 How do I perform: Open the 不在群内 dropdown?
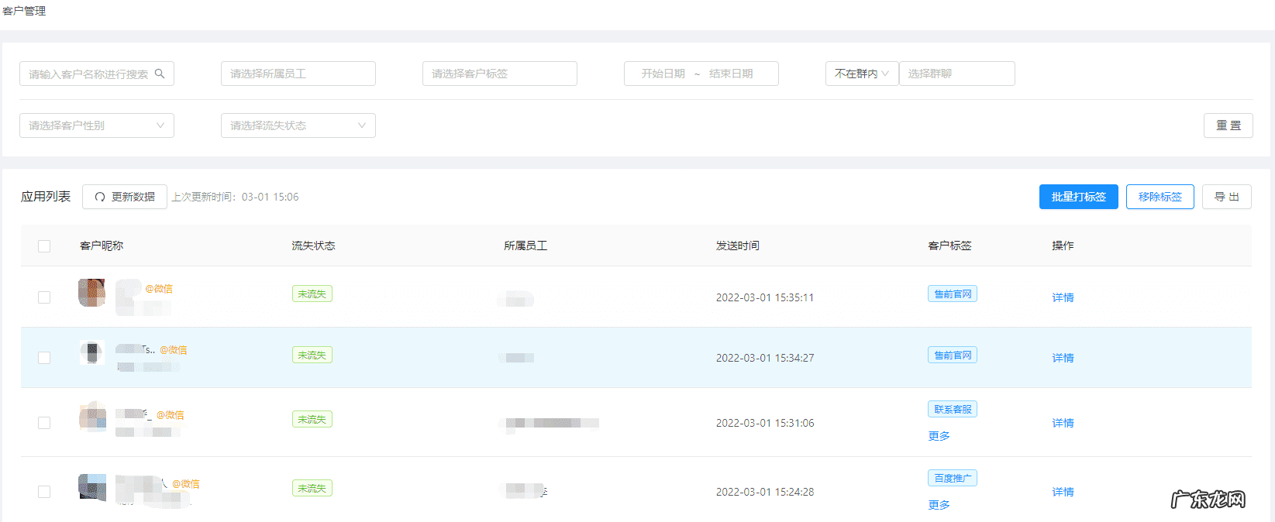click(x=862, y=74)
